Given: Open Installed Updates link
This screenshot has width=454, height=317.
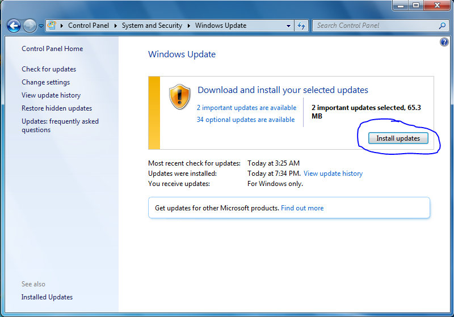Looking at the screenshot, I should tap(47, 297).
